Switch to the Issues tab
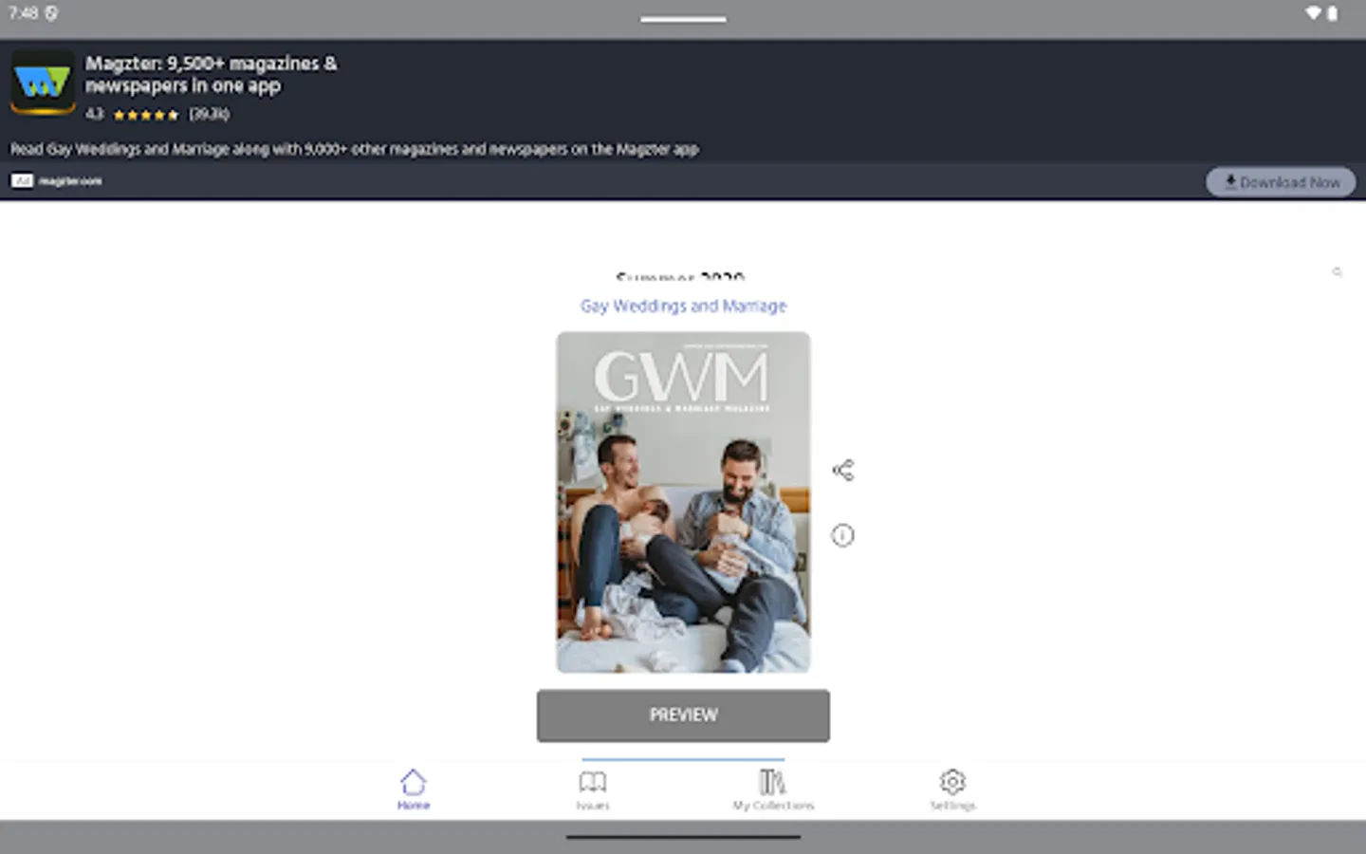 [x=593, y=788]
